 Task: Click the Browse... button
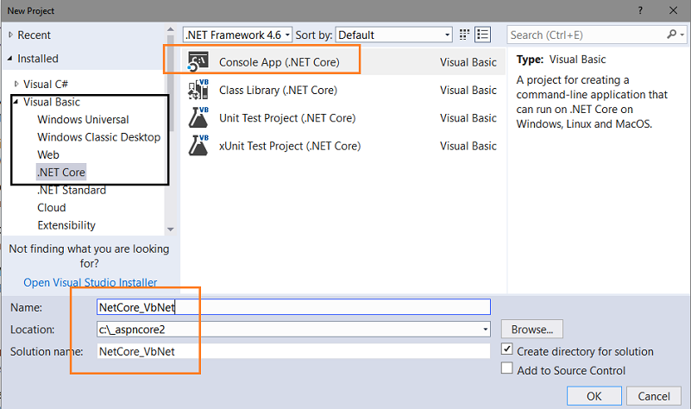(x=532, y=330)
